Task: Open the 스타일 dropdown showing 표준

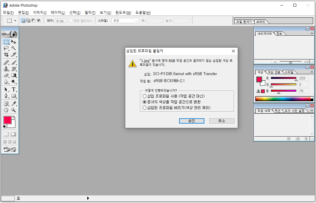Action: coord(125,21)
